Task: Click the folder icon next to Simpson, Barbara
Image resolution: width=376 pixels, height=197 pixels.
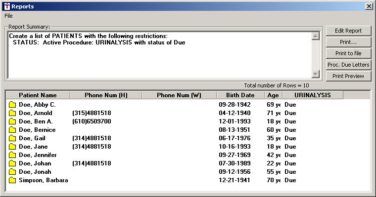Action: [12, 180]
